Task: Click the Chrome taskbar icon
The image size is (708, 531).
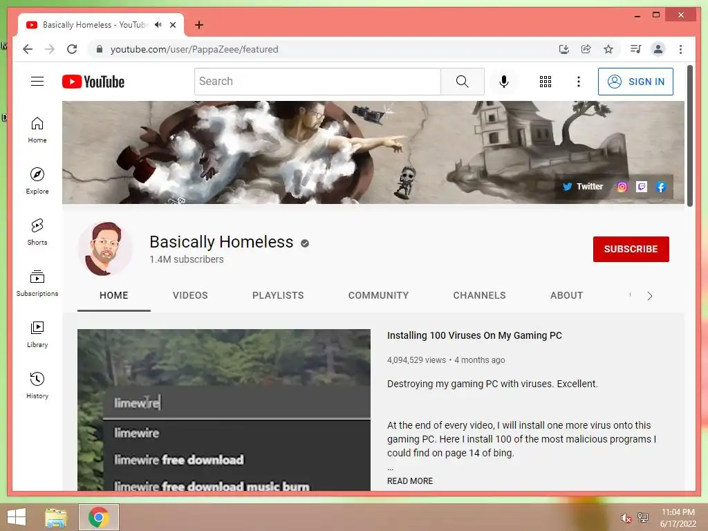Action: [98, 517]
